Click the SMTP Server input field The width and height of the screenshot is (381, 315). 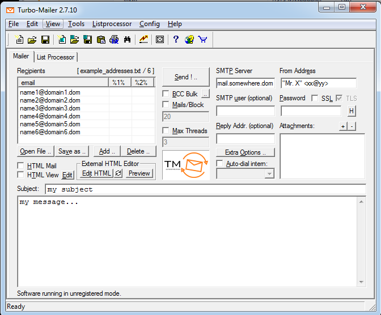245,83
